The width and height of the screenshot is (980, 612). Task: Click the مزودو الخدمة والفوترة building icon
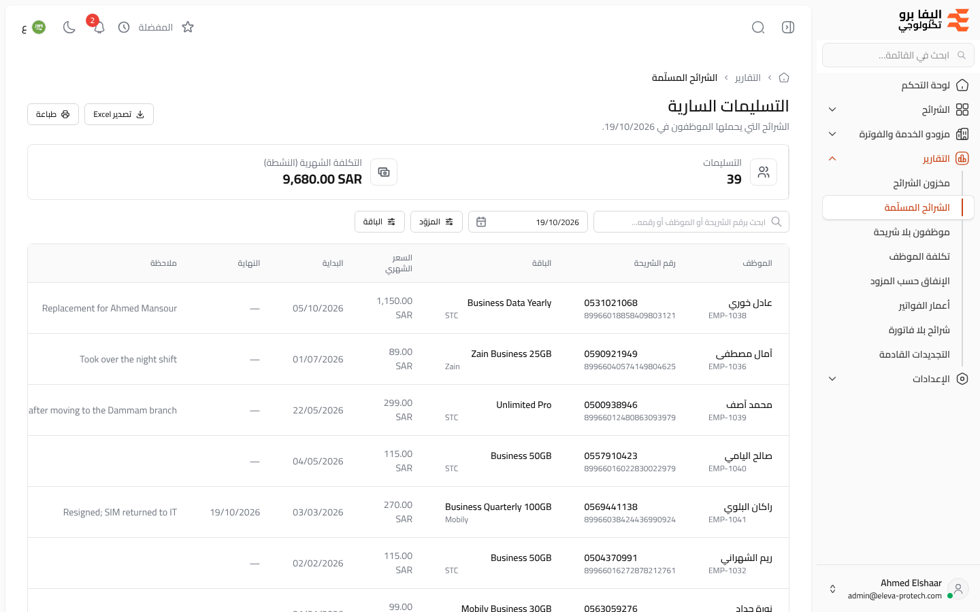click(962, 134)
